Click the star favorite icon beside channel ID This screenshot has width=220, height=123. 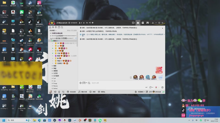(x=84, y=23)
